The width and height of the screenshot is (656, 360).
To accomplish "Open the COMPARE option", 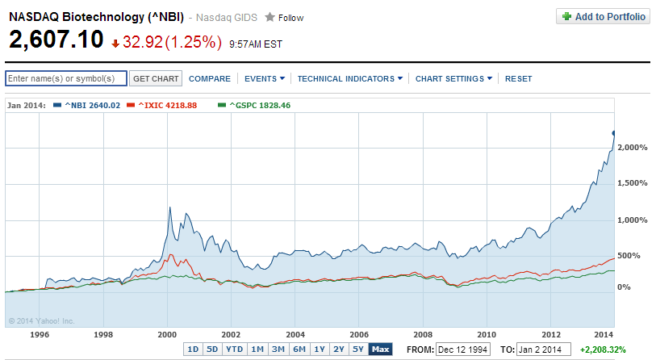I will pos(210,78).
